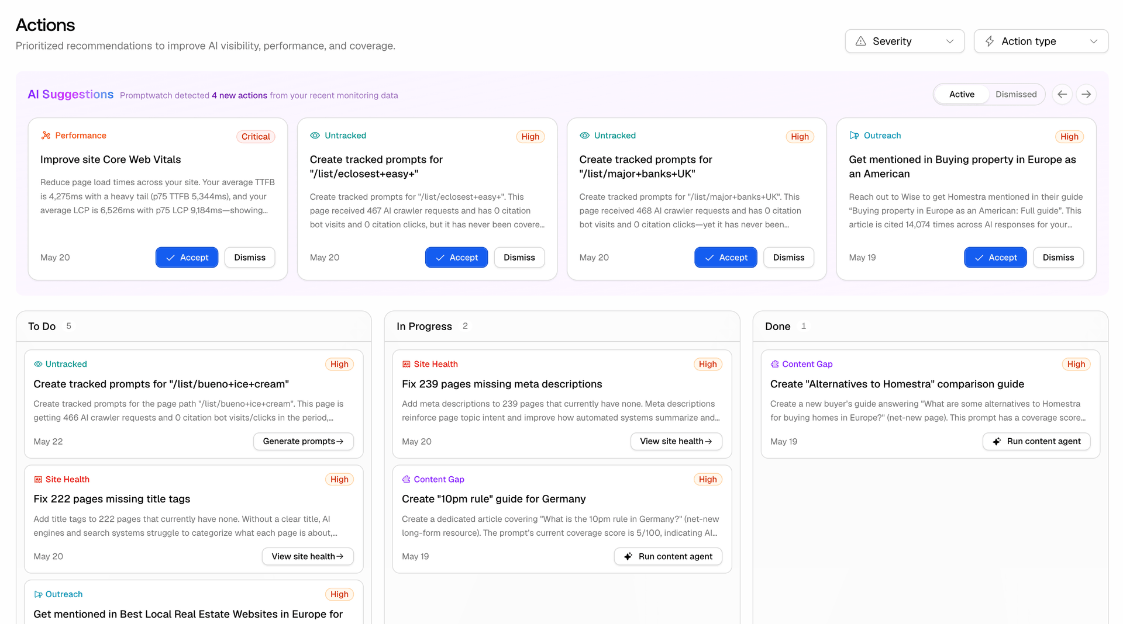Click sparkle icon on 10pm rule Run content agent

pos(628,556)
